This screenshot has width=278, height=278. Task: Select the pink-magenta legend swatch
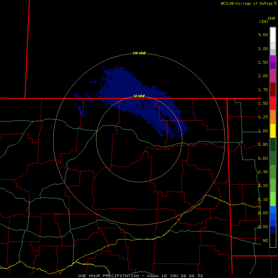point(273,76)
